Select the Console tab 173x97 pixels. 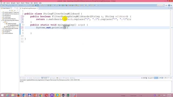[45, 78]
